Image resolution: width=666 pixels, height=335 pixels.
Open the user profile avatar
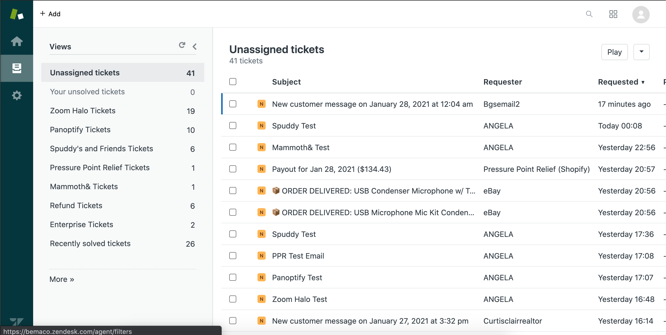[x=641, y=15]
